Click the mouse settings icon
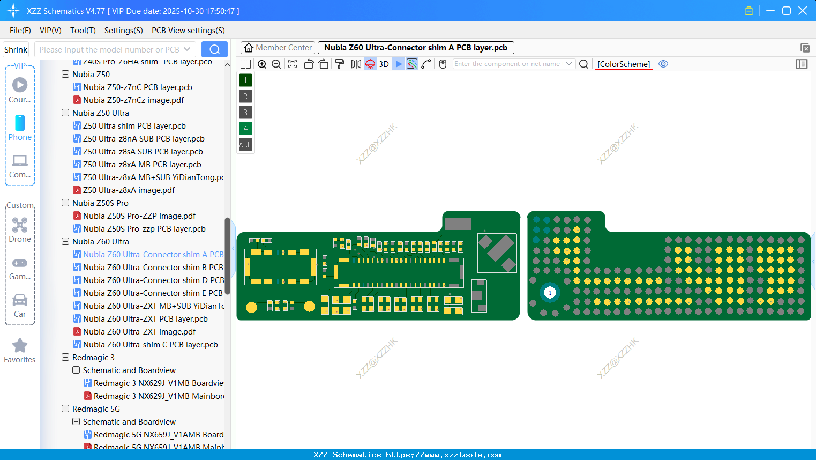This screenshot has width=816, height=460. [x=443, y=64]
